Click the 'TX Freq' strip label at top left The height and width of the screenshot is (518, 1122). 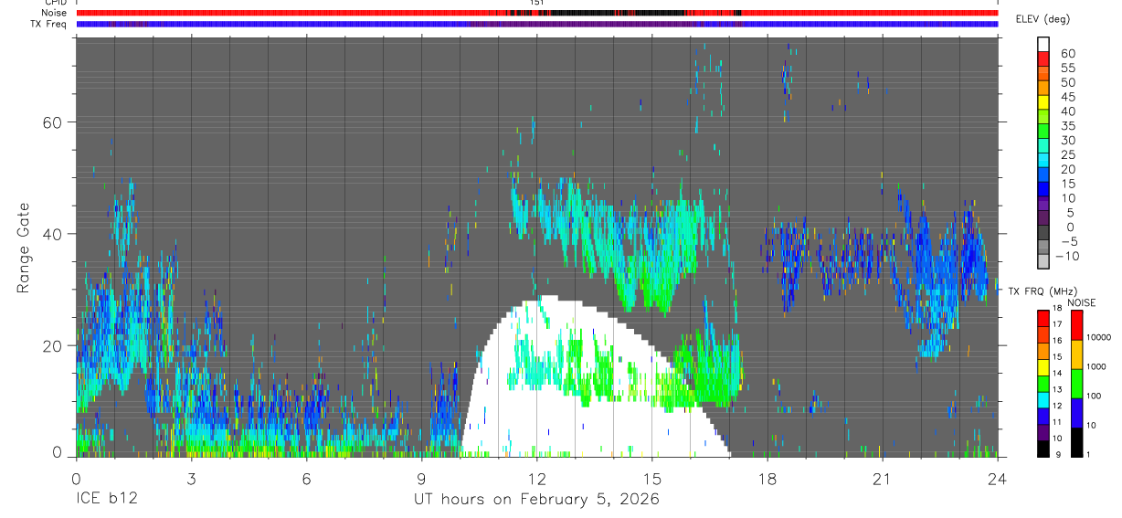[48, 24]
